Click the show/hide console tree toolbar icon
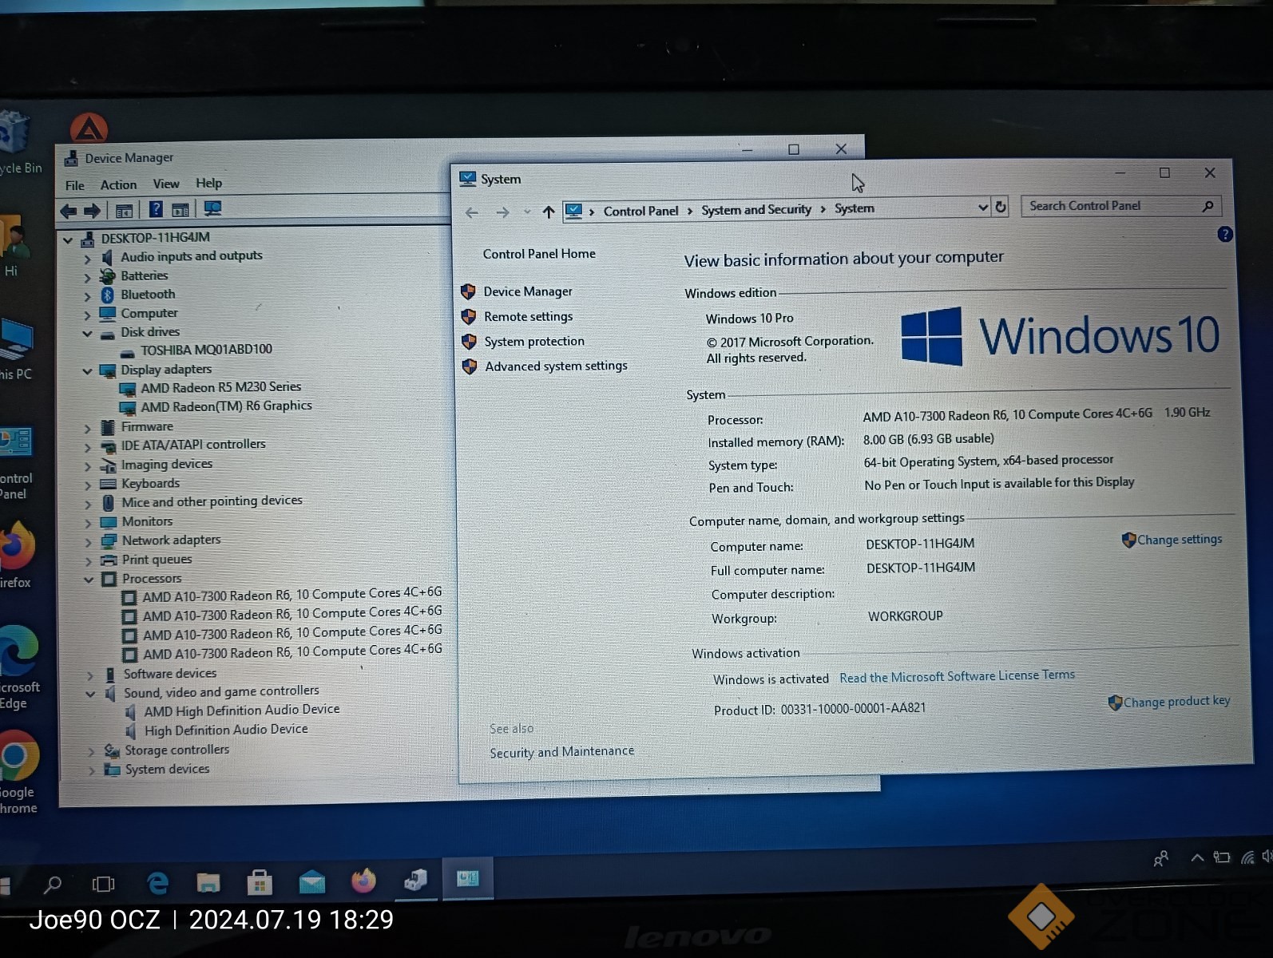1273x958 pixels. click(x=124, y=211)
